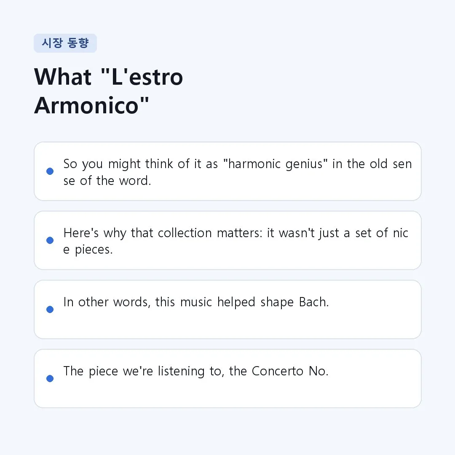This screenshot has height=455, width=455.
Task: Click the blue bullet beside "So you might think"
Action: [50, 171]
